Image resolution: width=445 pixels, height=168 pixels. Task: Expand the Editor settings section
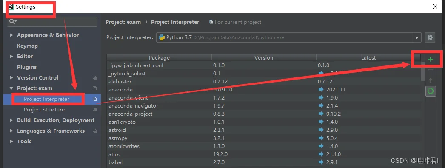[11, 57]
